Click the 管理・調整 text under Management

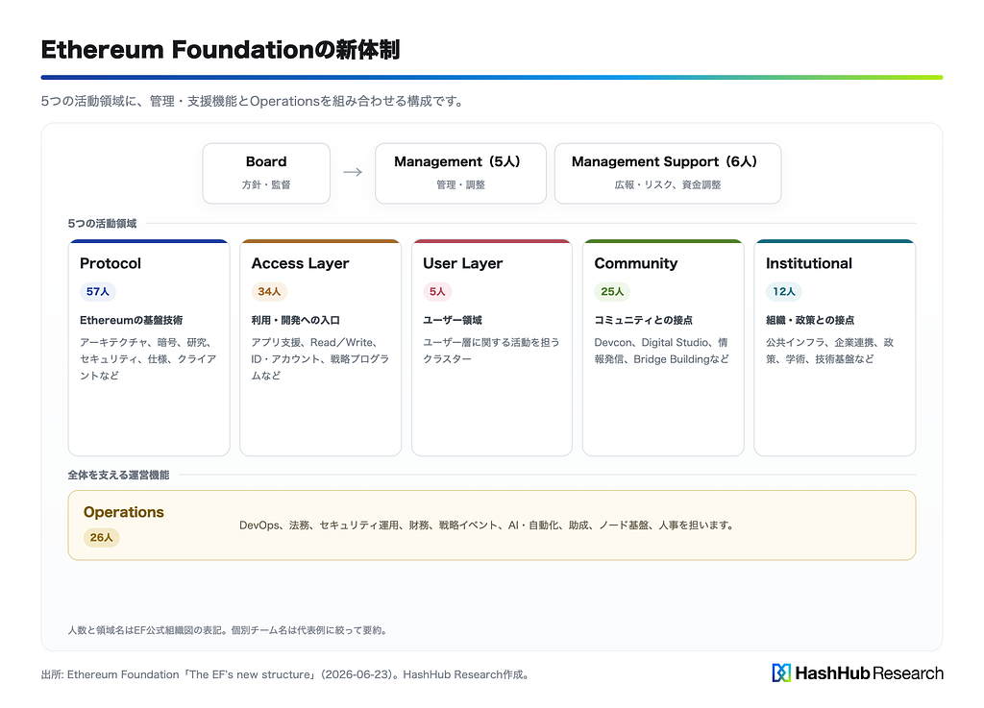(460, 185)
